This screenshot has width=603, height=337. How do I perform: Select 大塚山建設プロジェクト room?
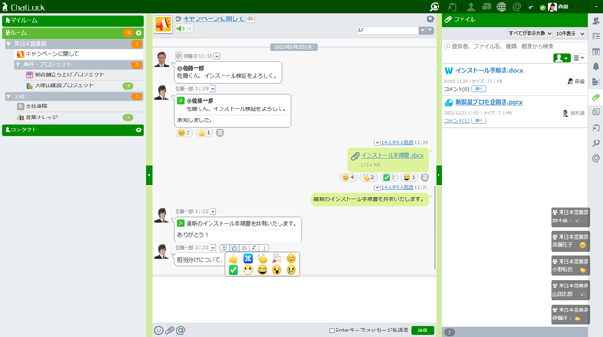pos(64,85)
